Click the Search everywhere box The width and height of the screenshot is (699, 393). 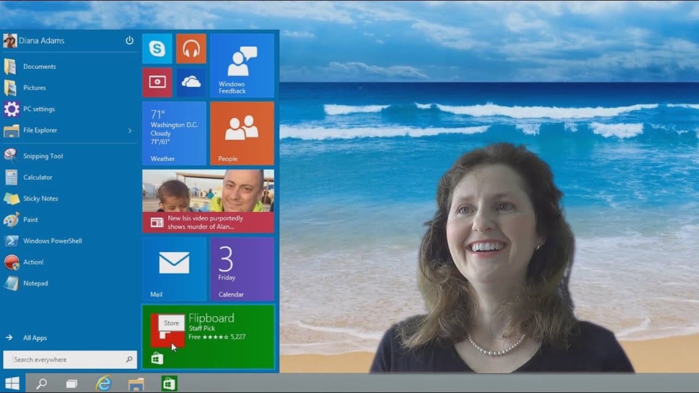click(x=70, y=360)
